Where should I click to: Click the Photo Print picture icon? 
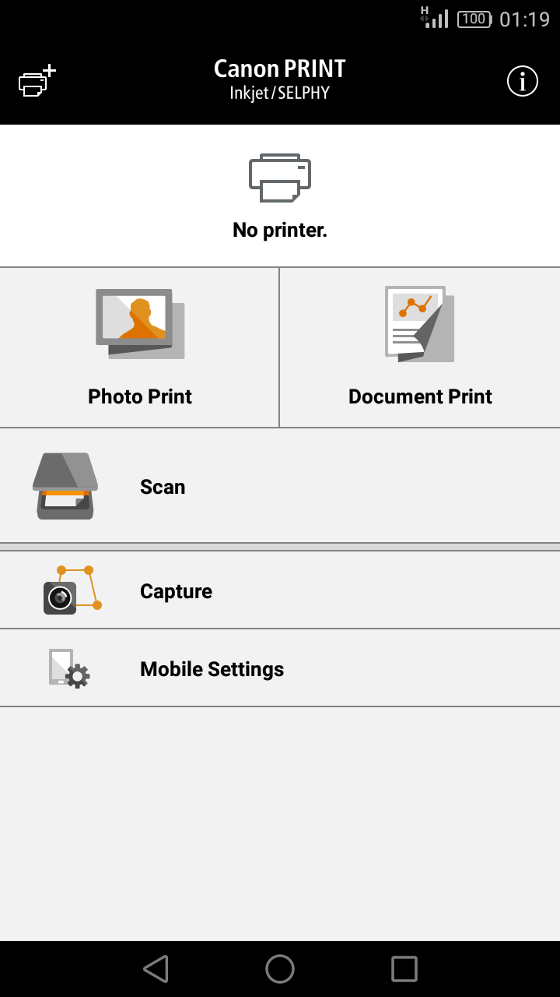[x=140, y=323]
